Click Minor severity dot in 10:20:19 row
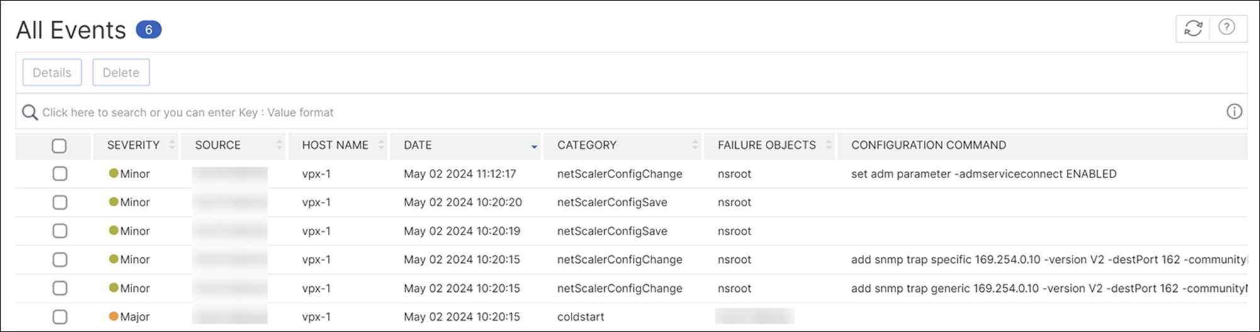The height and width of the screenshot is (332, 1260). coord(114,230)
